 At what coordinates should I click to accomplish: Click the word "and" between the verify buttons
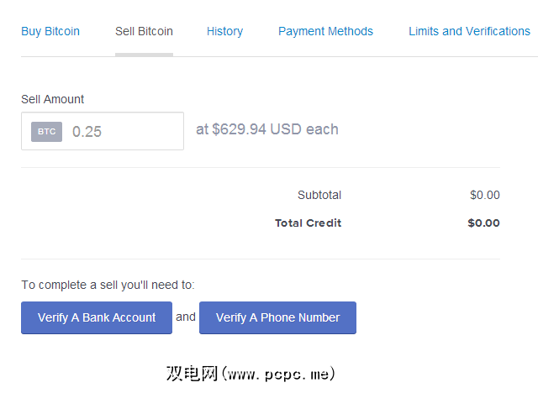coord(186,317)
